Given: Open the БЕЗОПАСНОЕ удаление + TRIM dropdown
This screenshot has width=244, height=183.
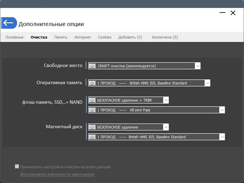Looking at the screenshot, I should click(166, 100).
